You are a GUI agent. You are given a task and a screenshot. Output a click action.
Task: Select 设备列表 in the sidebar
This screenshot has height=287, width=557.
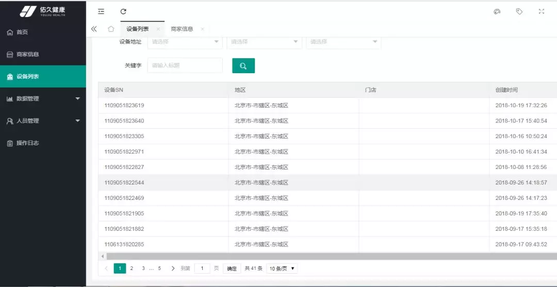click(x=43, y=76)
